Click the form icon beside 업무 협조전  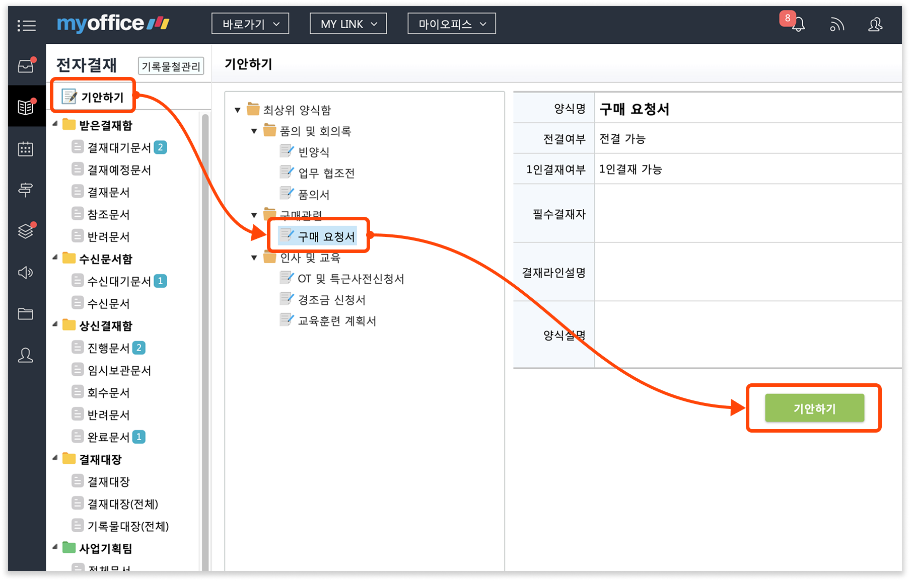tap(287, 172)
